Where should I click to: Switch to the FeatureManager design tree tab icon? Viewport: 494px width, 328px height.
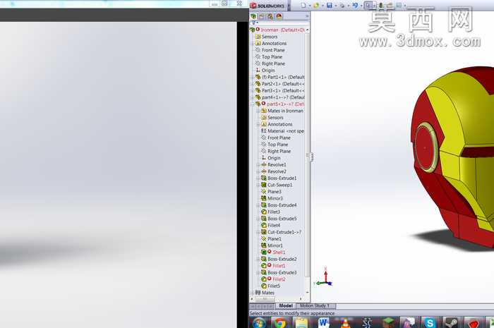253,16
